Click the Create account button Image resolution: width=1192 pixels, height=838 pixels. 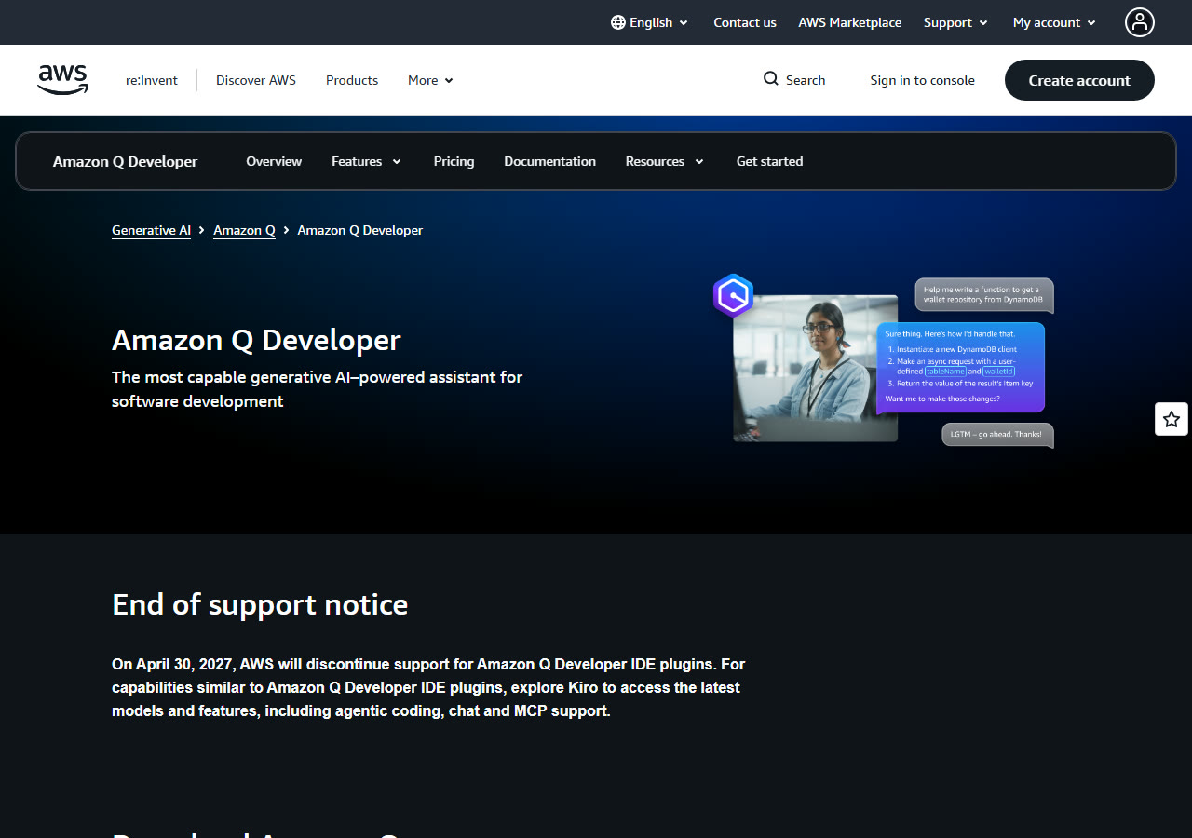point(1079,80)
